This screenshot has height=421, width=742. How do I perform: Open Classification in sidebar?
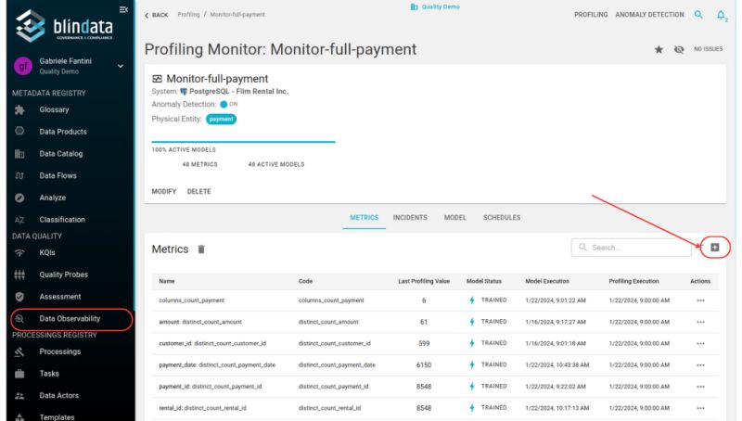click(x=62, y=220)
